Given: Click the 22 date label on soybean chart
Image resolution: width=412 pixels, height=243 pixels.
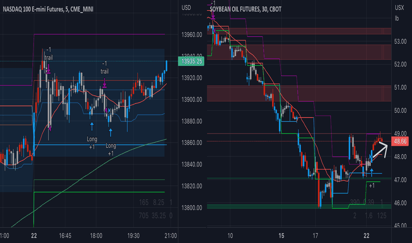Looking at the screenshot, I should [x=366, y=235].
